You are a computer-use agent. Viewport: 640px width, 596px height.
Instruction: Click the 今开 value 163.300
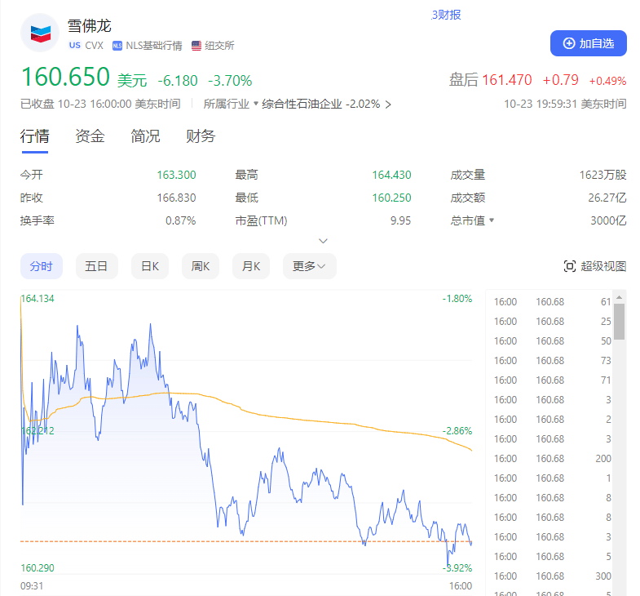click(176, 175)
